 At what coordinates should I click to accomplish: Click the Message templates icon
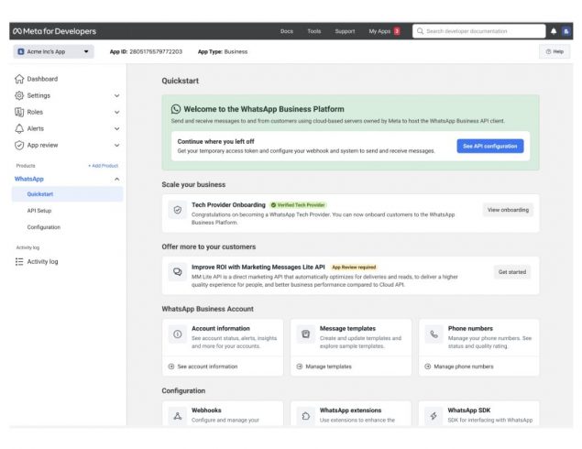click(x=306, y=334)
